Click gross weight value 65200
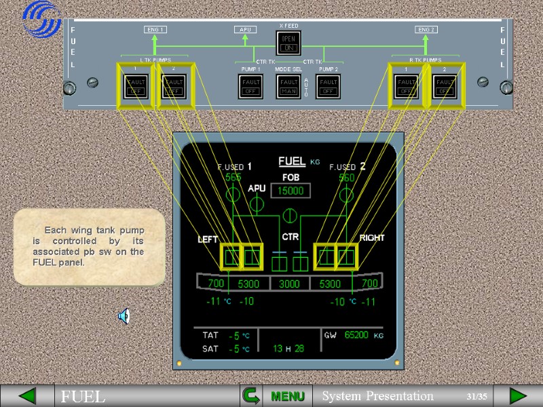543x407 pixels. pos(356,334)
